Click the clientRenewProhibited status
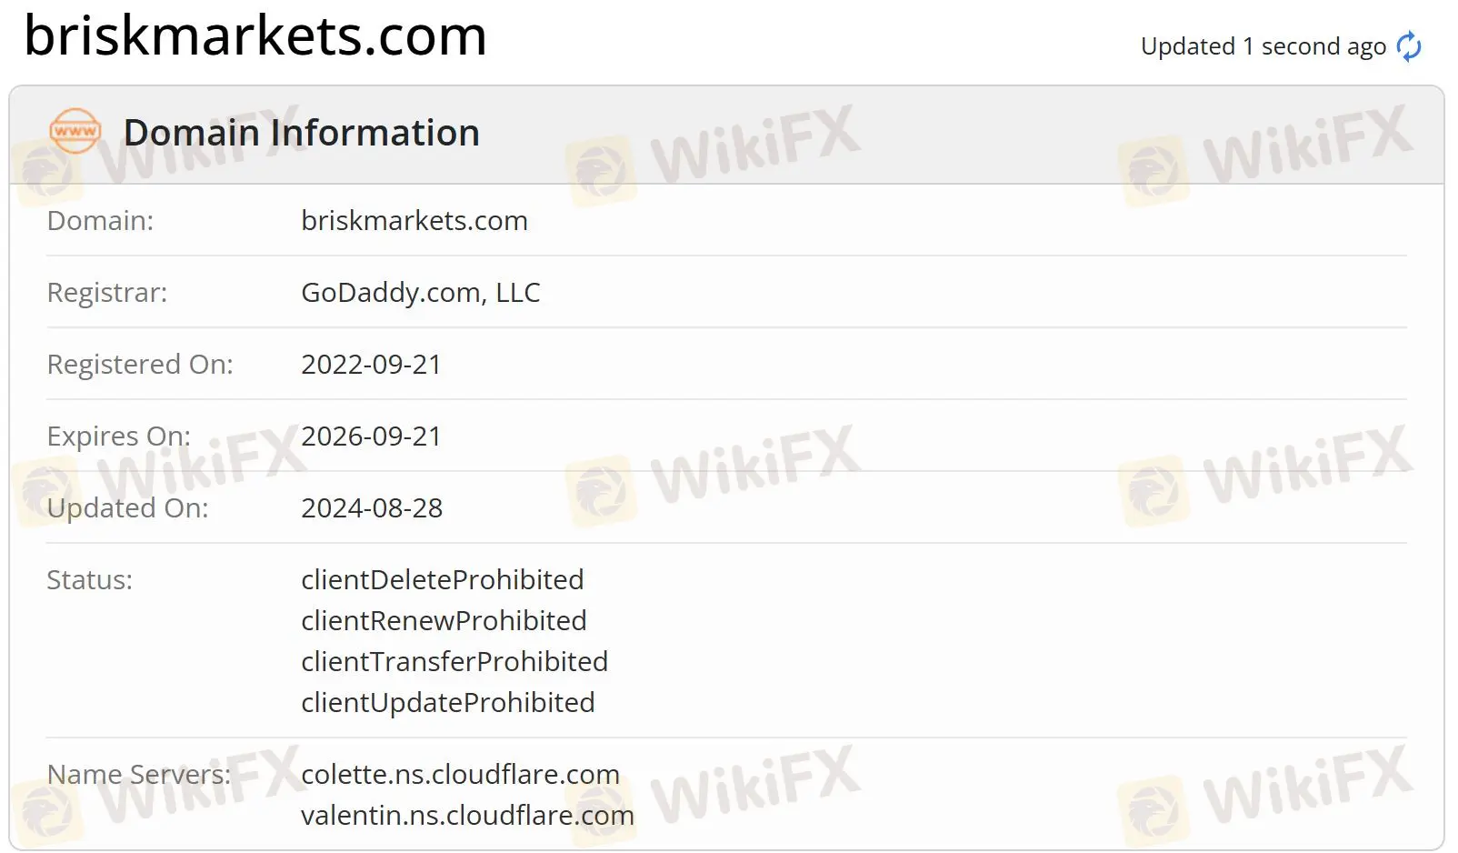 [x=444, y=621]
